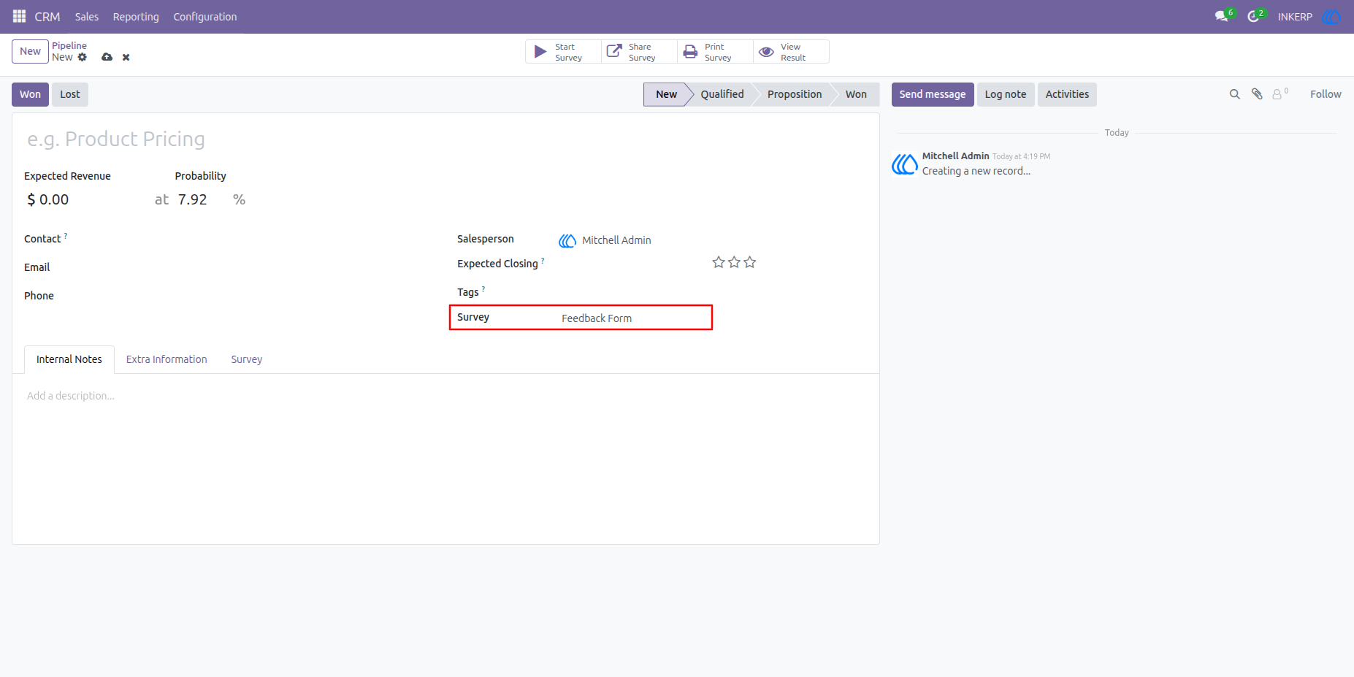This screenshot has width=1354, height=677.
Task: Open the Configuration menu
Action: coord(205,17)
